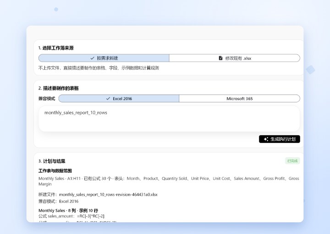Click the file icon beside 修改现有 .xlsx
330x234 pixels.
(220, 58)
